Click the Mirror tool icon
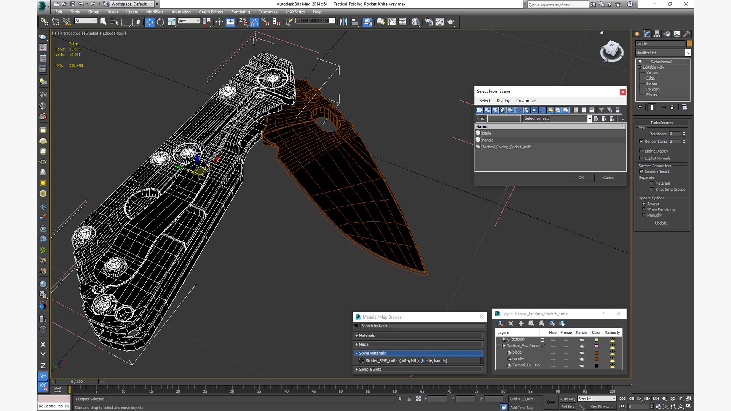 pyautogui.click(x=343, y=22)
